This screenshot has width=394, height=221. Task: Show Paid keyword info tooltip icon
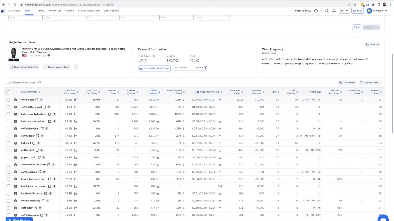(198, 60)
